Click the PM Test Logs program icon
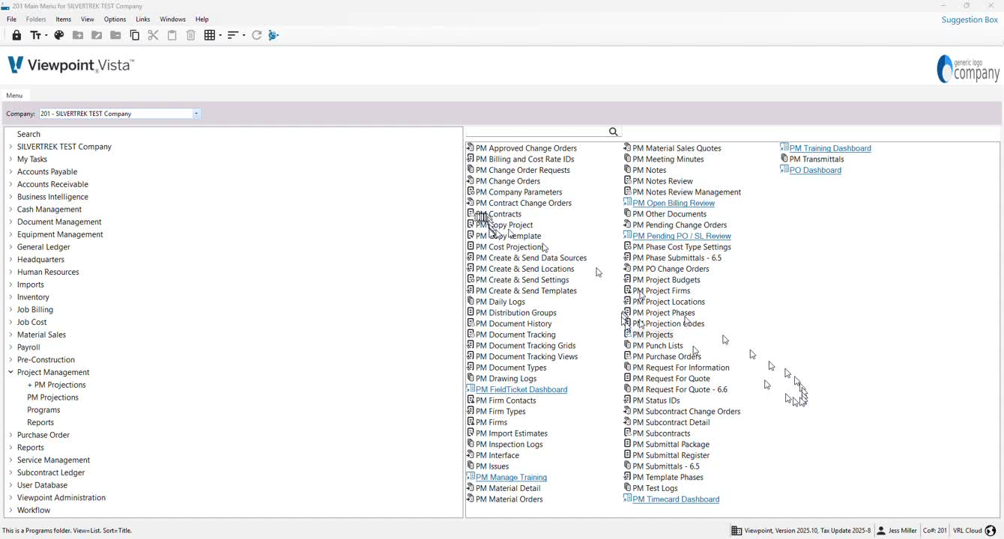The height and width of the screenshot is (539, 1004). pos(627,487)
